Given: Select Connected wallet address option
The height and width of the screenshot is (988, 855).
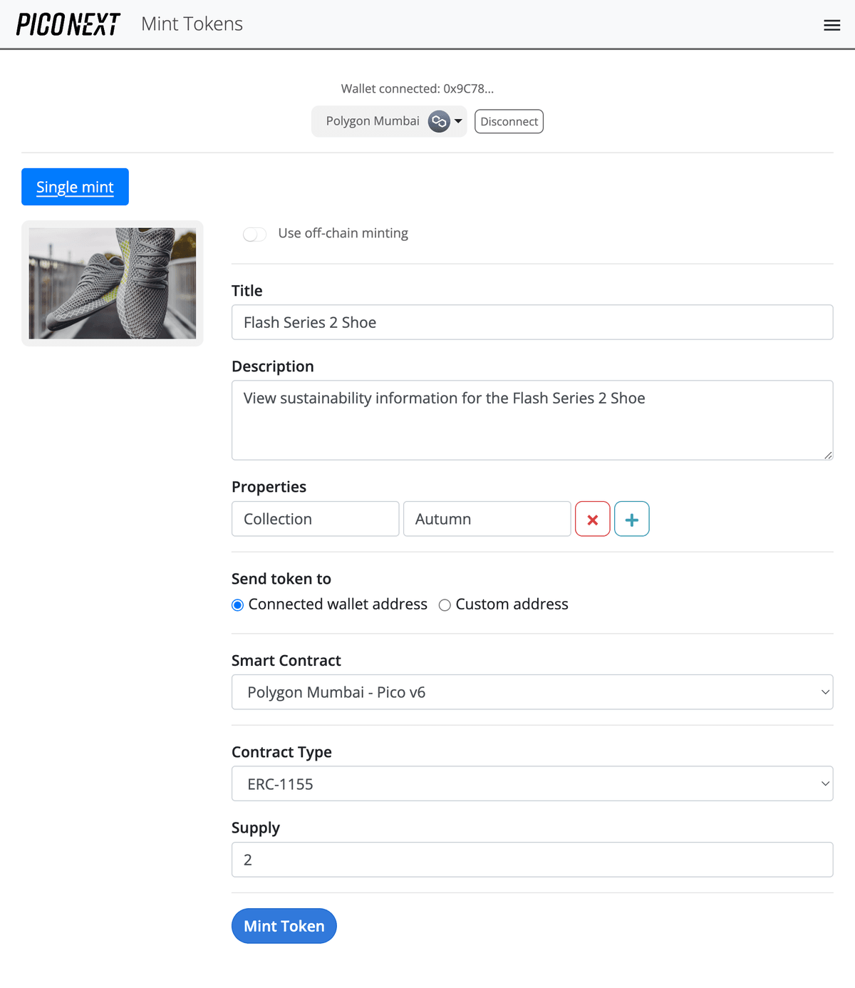Looking at the screenshot, I should (237, 604).
